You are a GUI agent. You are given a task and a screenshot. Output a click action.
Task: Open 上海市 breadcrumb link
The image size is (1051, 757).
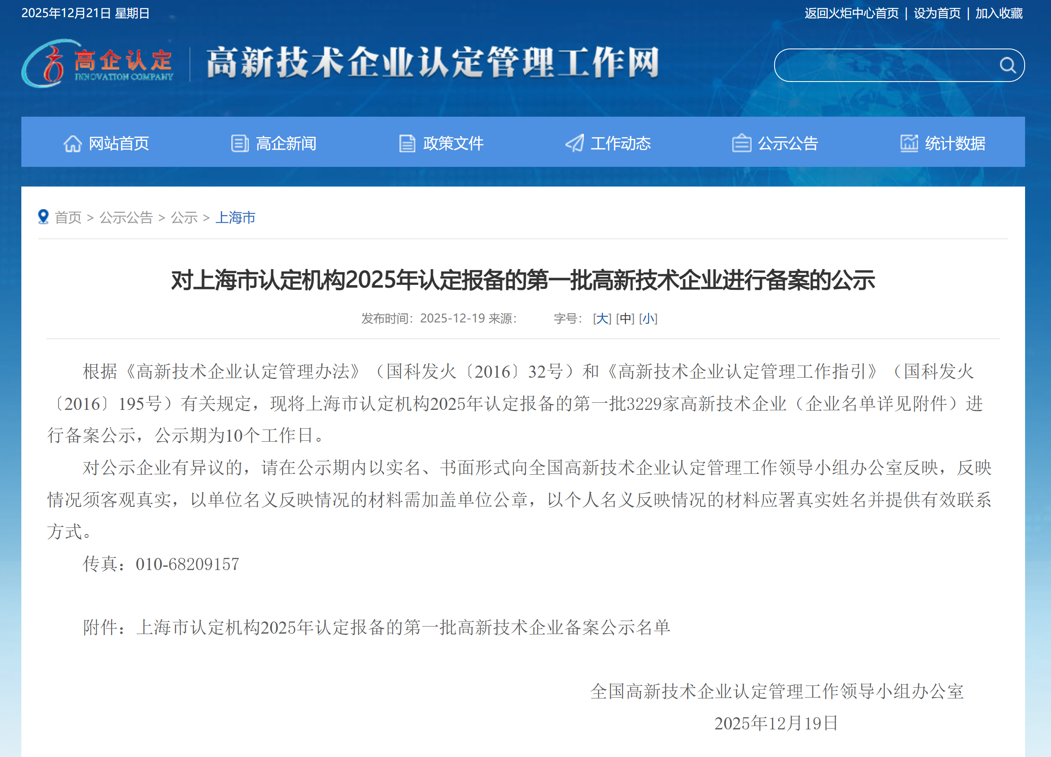235,217
